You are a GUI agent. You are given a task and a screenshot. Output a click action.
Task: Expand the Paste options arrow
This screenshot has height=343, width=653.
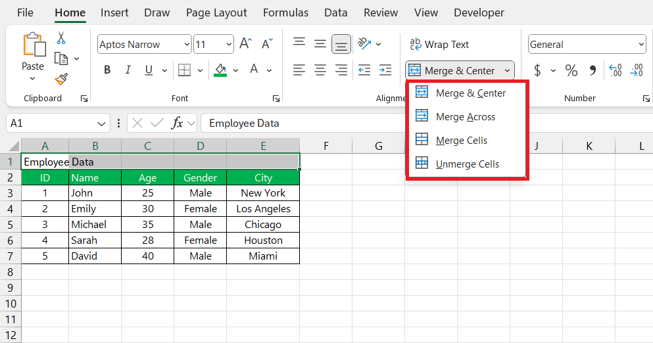coord(32,79)
